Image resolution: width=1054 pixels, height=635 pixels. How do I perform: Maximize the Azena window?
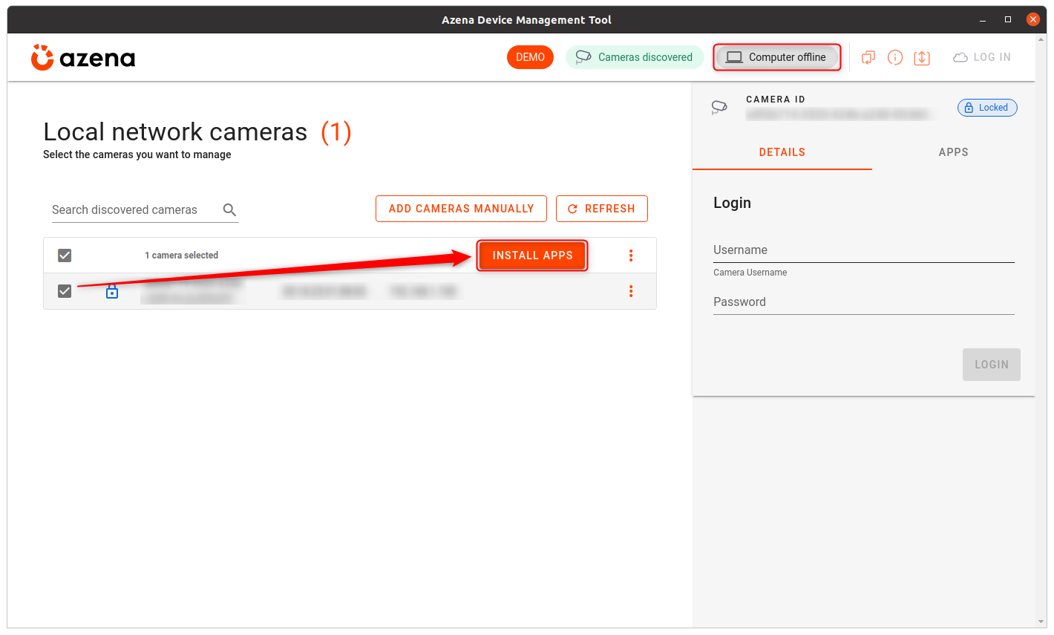pos(1008,20)
